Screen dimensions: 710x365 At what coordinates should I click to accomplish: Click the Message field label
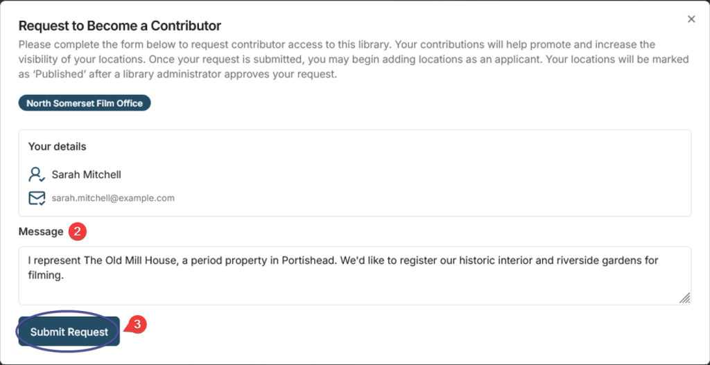(41, 232)
